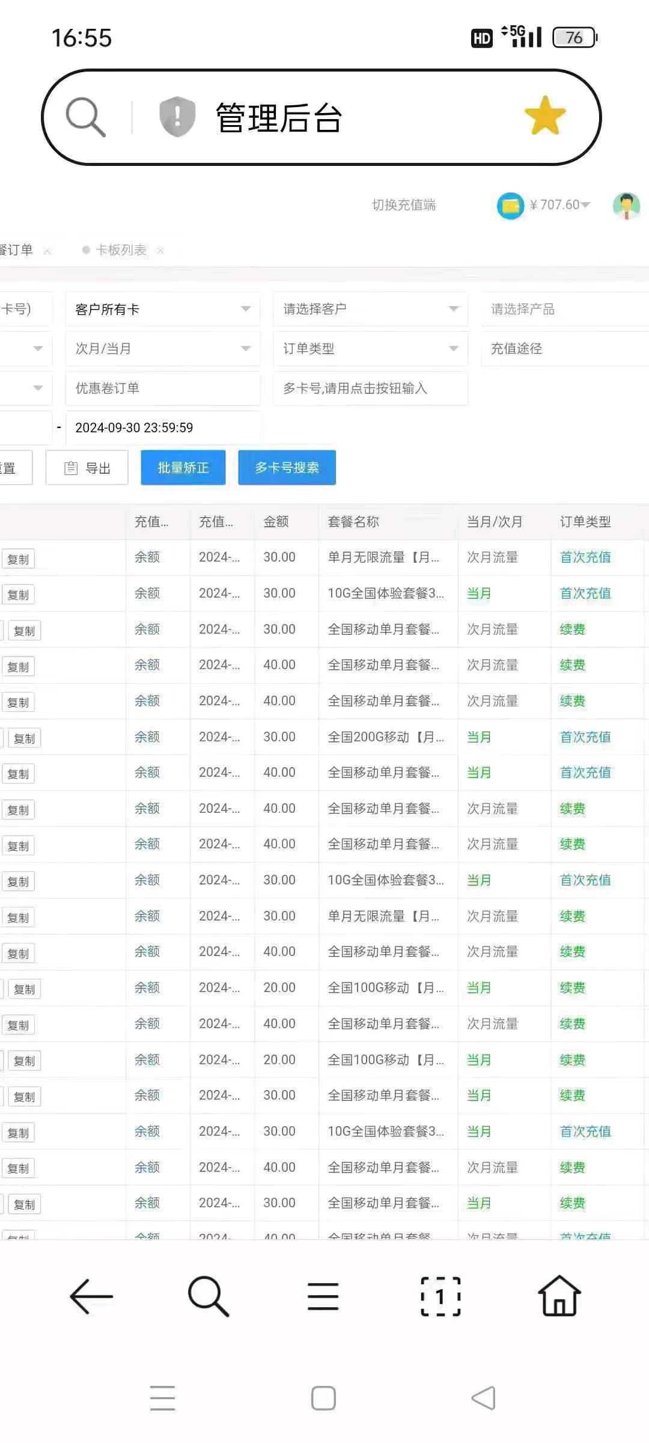Open the browser tabs switcher
The height and width of the screenshot is (1443, 649).
440,1296
